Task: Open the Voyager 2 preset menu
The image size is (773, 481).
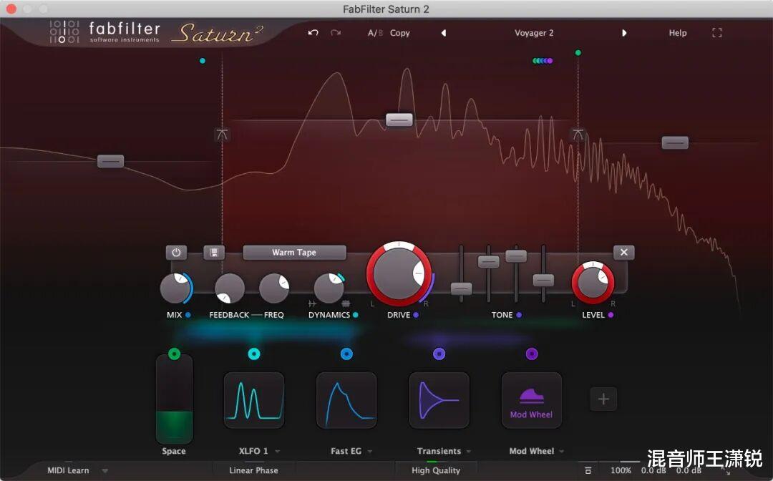Action: click(x=534, y=33)
